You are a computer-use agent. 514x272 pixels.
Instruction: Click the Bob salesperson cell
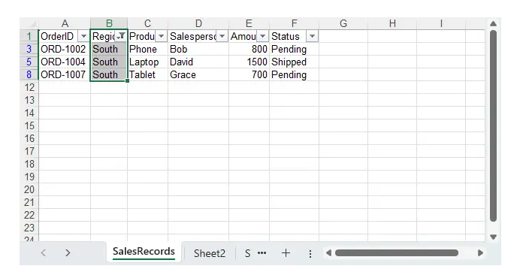(198, 49)
